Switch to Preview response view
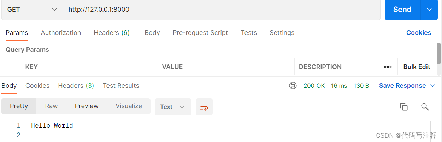This screenshot has width=442, height=142. coord(87,106)
